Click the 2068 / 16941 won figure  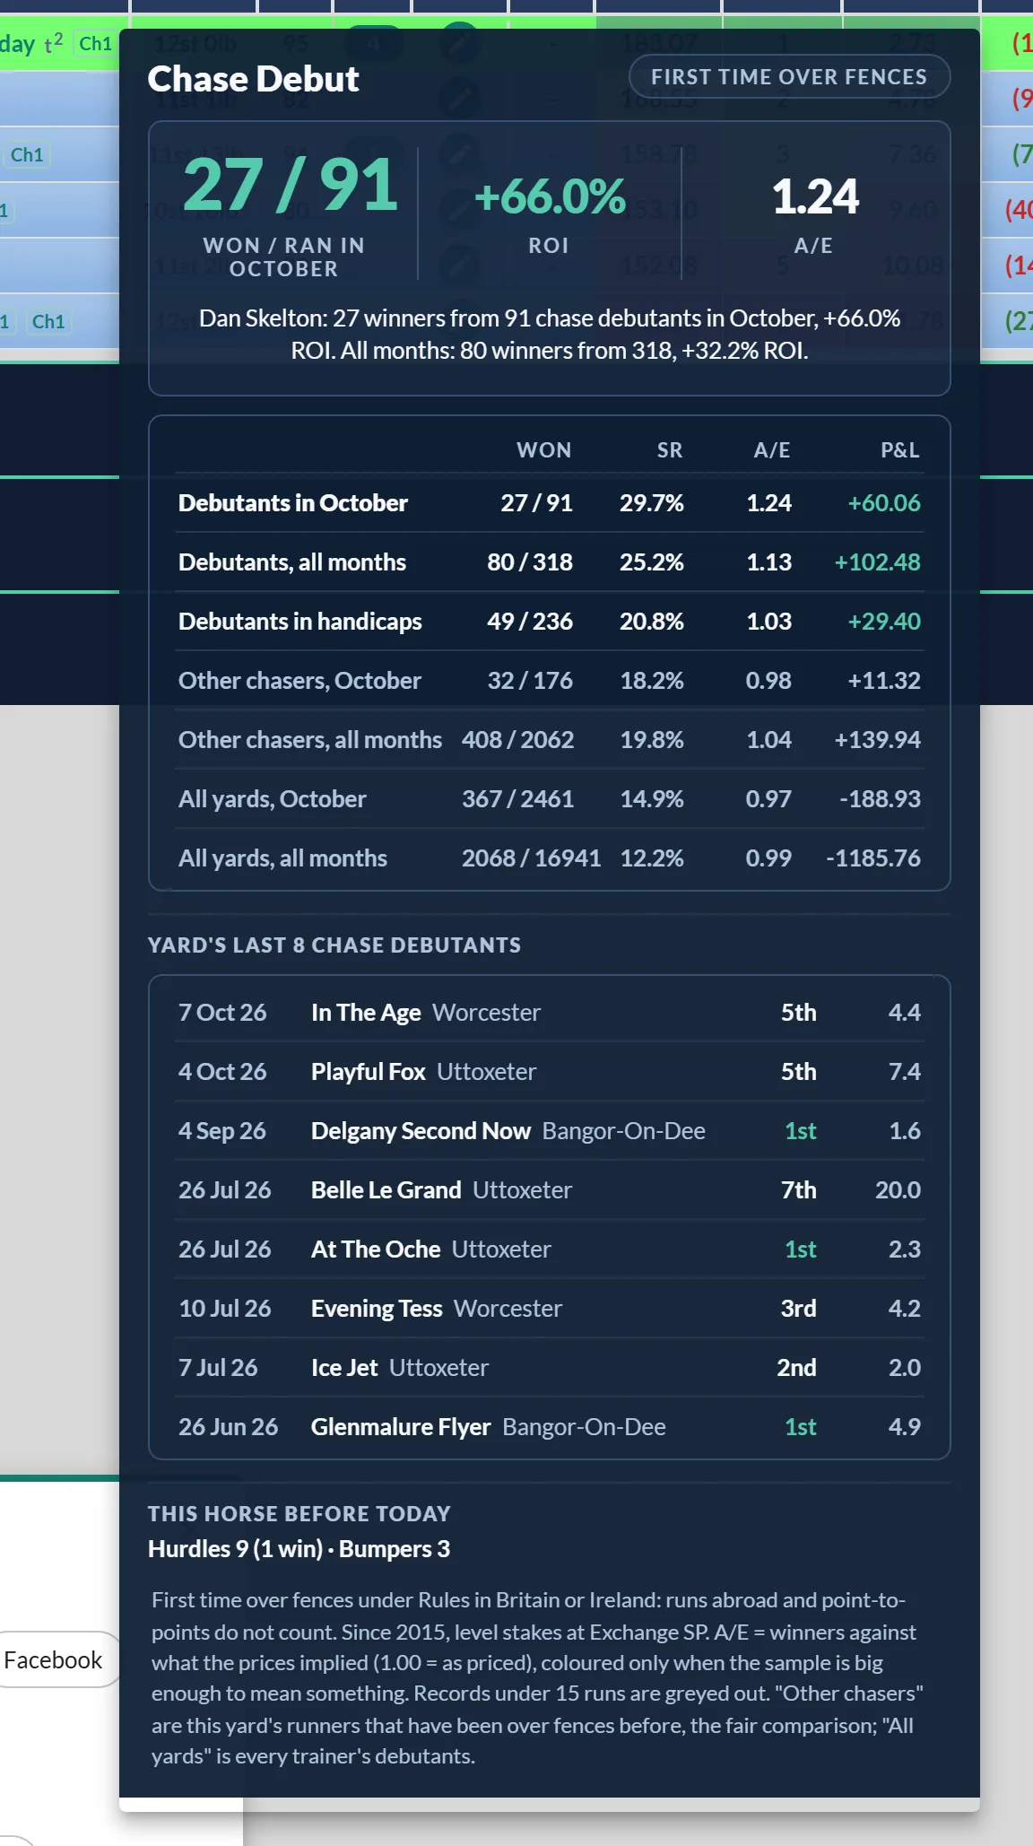point(532,858)
